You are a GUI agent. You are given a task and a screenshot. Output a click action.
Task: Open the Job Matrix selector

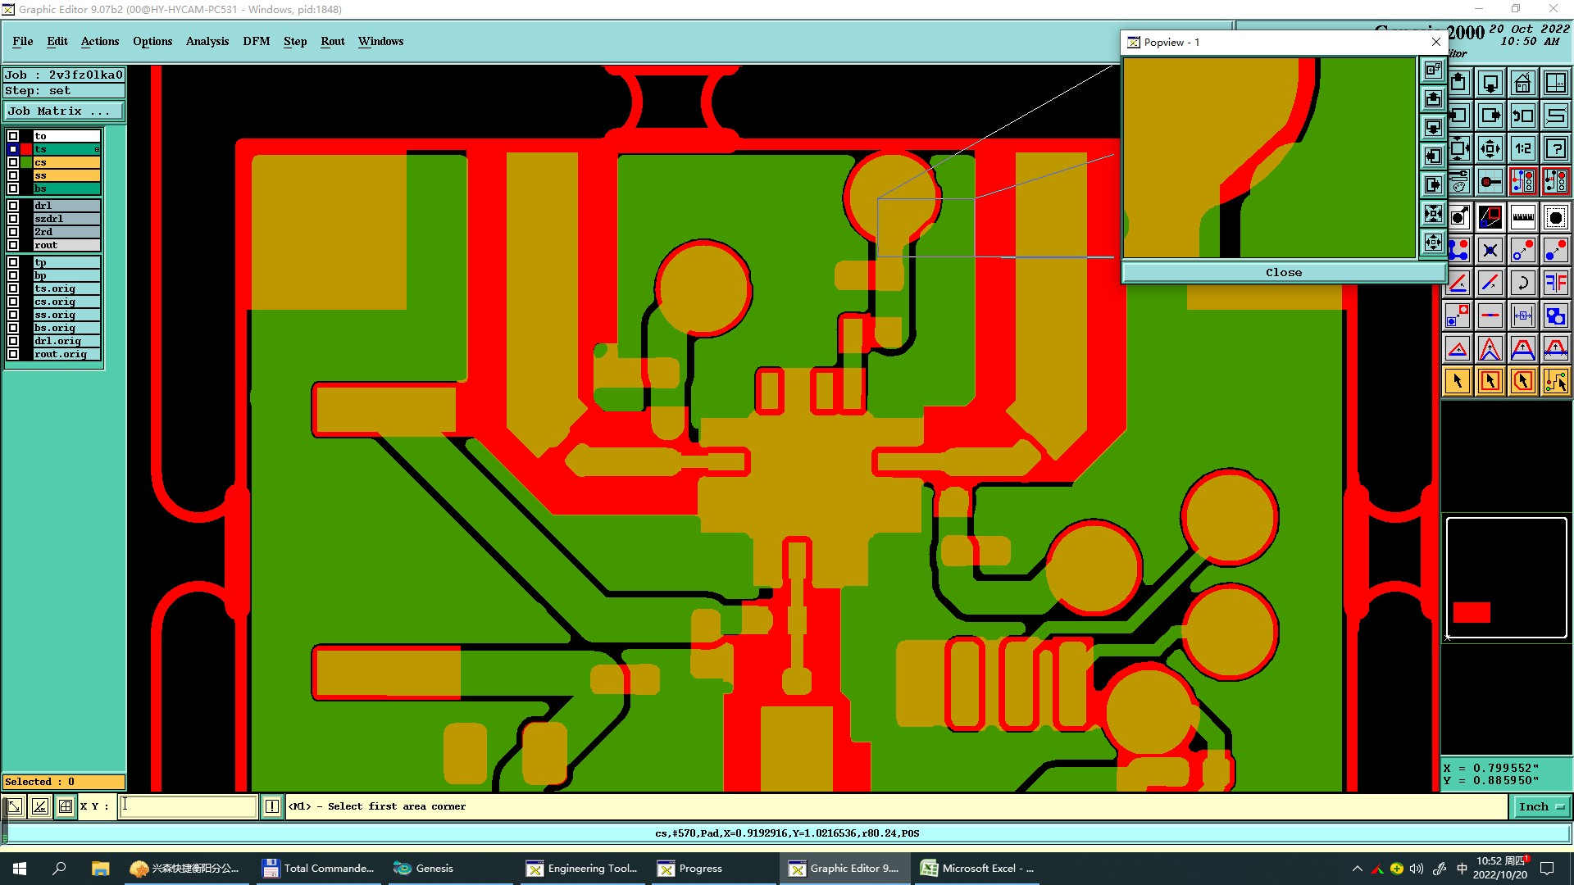[64, 111]
